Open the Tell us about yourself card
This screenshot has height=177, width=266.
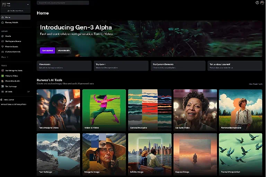pyautogui.click(x=235, y=66)
